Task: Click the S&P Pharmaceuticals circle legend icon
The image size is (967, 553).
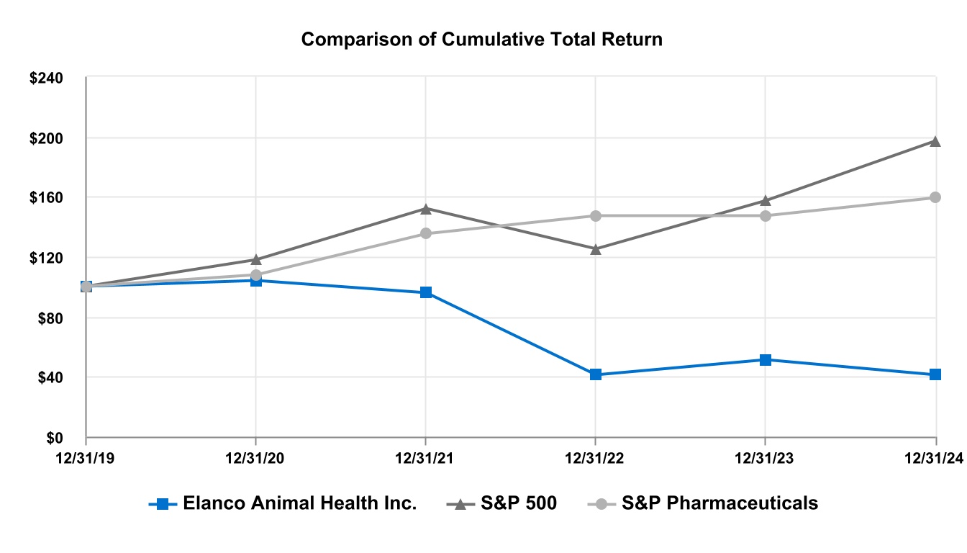Action: [601, 503]
